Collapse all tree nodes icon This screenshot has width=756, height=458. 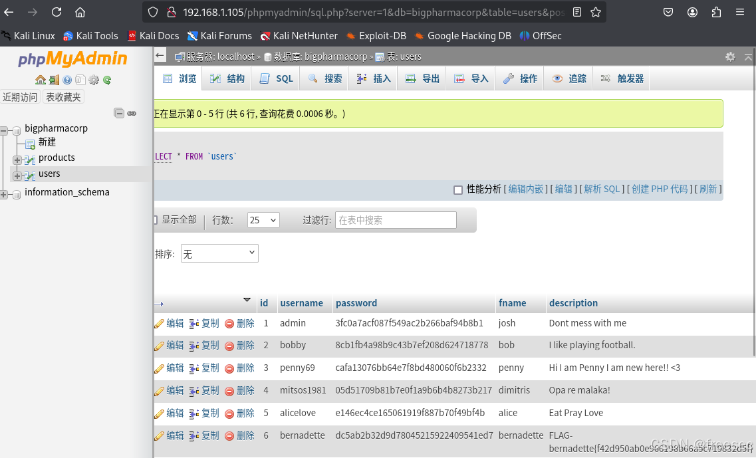119,113
